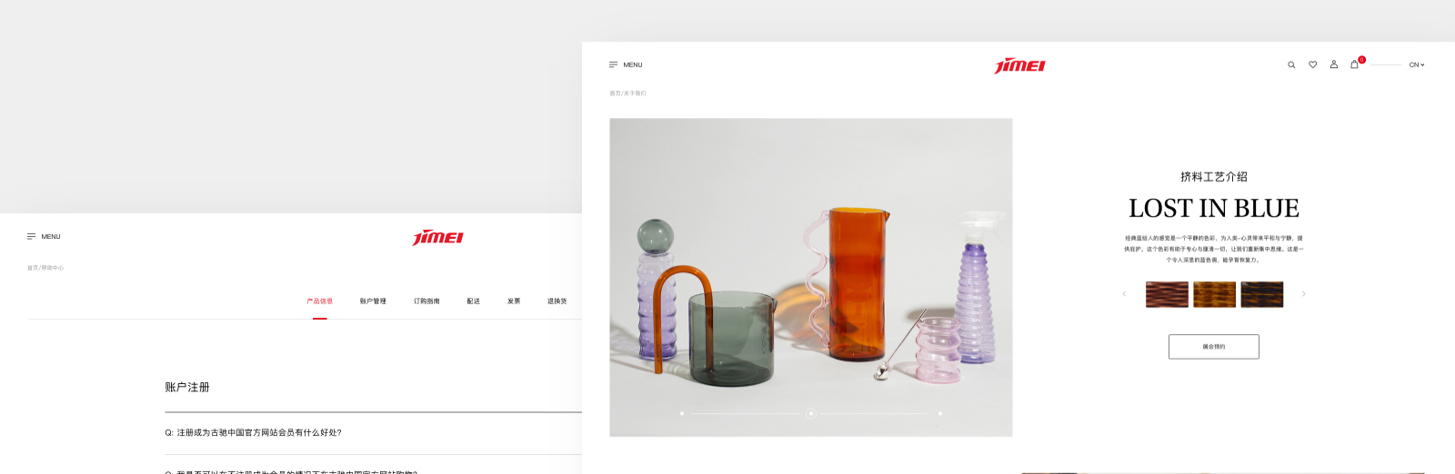
Task: Switch to the 账户管理 tab
Action: [x=373, y=301]
